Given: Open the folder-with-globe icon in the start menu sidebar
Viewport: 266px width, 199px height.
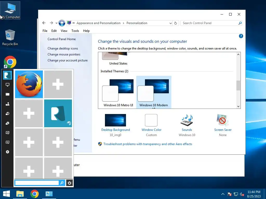Looking at the screenshot, I should coord(8,113).
